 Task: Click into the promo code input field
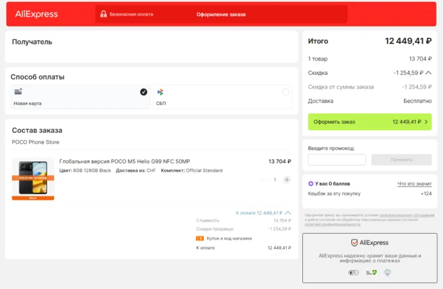(x=337, y=159)
